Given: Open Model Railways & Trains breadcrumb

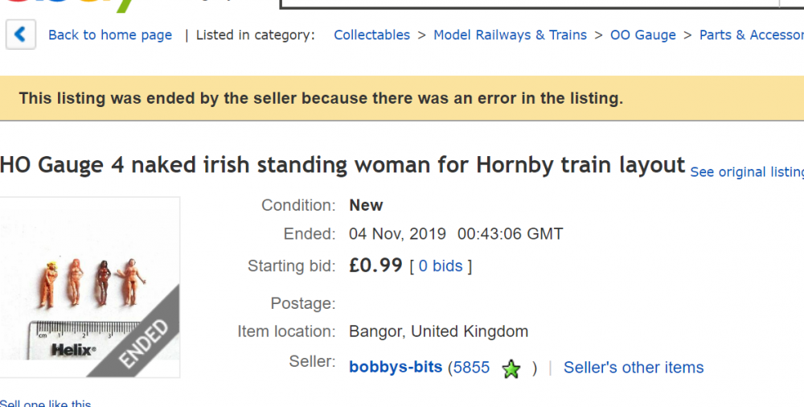Looking at the screenshot, I should (x=510, y=35).
